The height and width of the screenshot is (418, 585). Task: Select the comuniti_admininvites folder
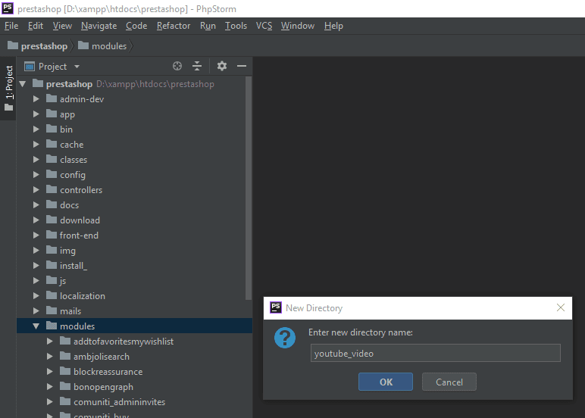(120, 402)
